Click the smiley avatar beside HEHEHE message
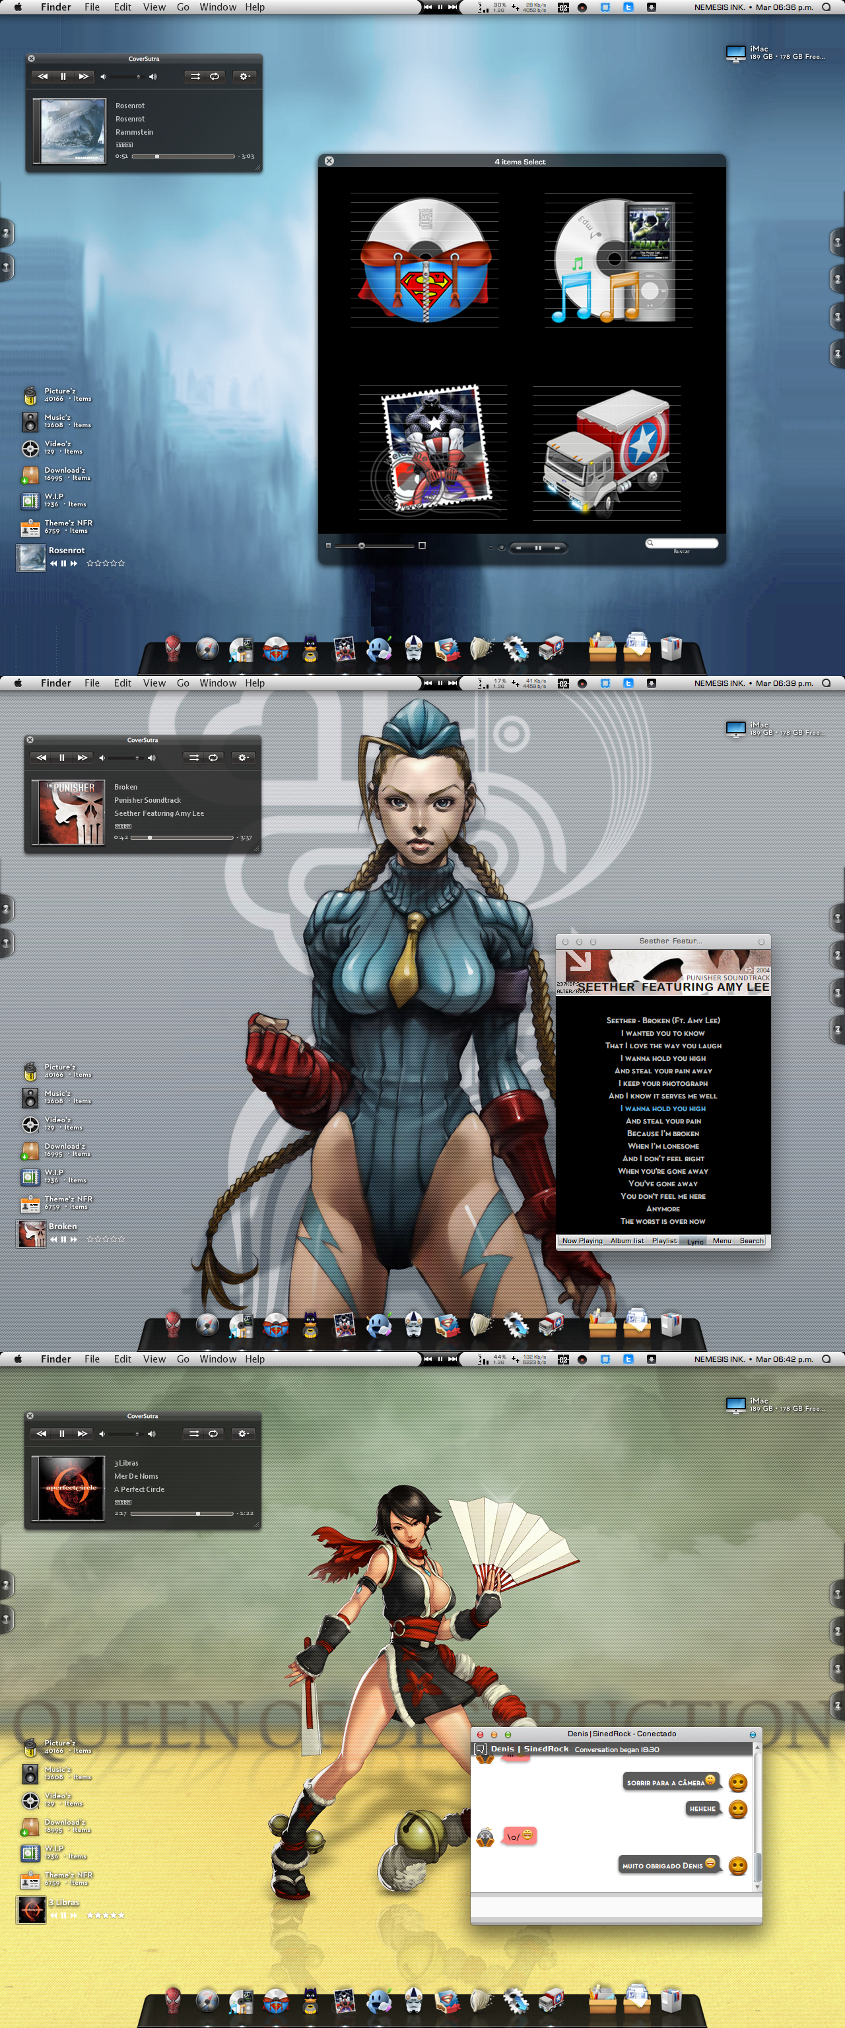This screenshot has width=845, height=2028. click(738, 1810)
